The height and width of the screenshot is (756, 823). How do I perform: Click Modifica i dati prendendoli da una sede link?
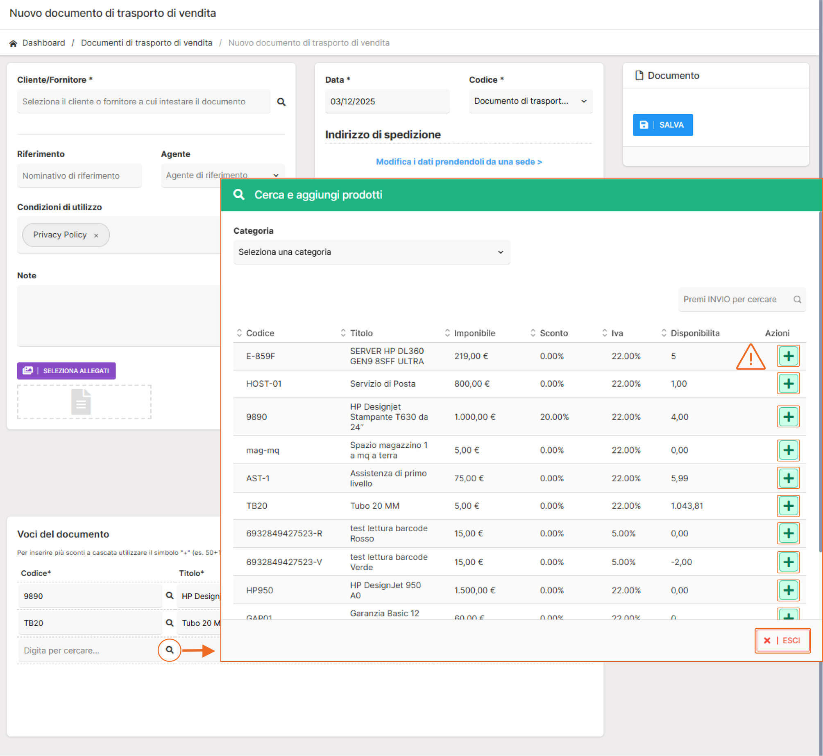coord(458,162)
